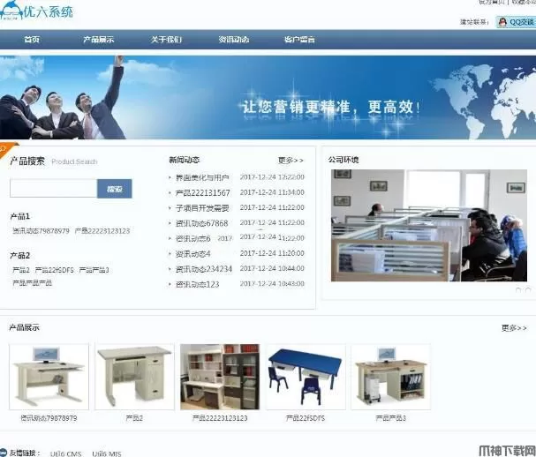Click 产品22fSDFS blue table thumbnail

(x=306, y=377)
